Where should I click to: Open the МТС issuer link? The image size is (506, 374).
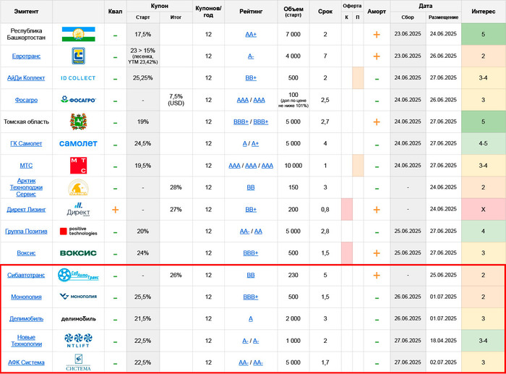(x=26, y=166)
